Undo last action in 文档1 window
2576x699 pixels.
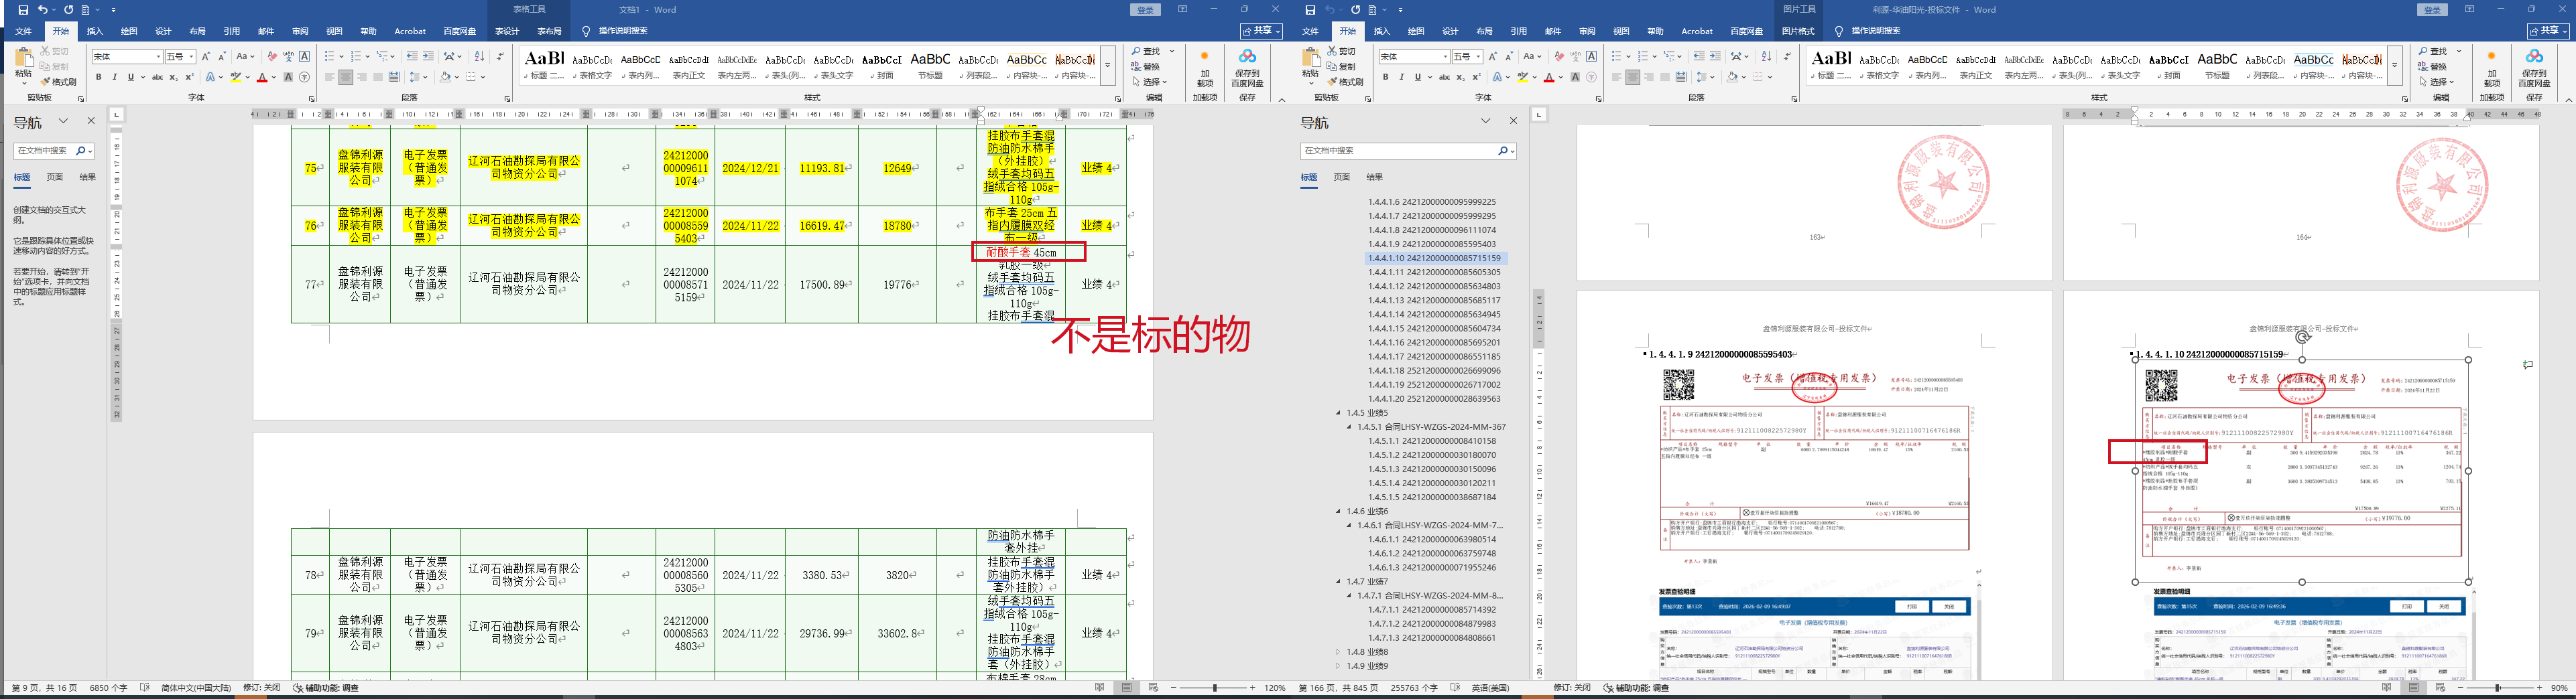click(42, 10)
